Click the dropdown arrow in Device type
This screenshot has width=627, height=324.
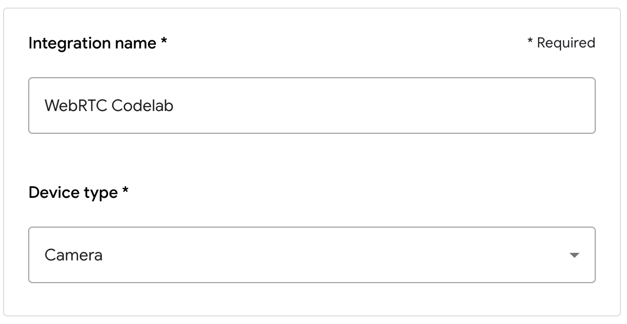(573, 255)
